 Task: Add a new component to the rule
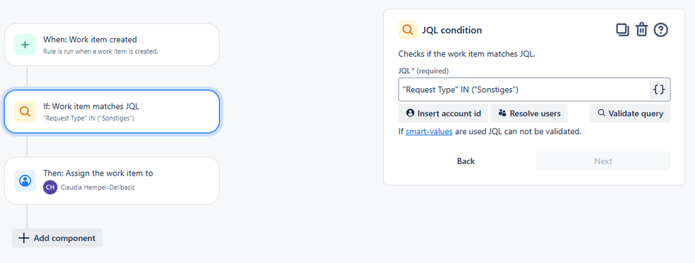click(x=57, y=238)
